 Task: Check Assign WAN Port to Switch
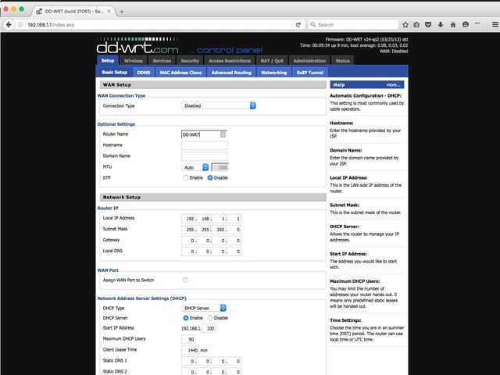click(x=185, y=280)
